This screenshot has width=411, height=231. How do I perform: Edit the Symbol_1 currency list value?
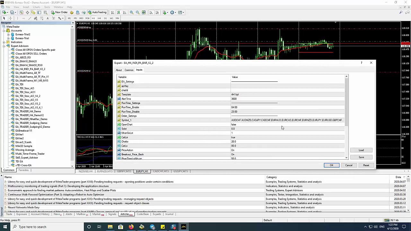tap(287, 120)
